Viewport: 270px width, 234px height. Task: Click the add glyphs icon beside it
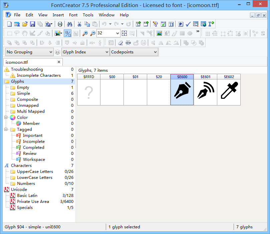click(x=146, y=24)
